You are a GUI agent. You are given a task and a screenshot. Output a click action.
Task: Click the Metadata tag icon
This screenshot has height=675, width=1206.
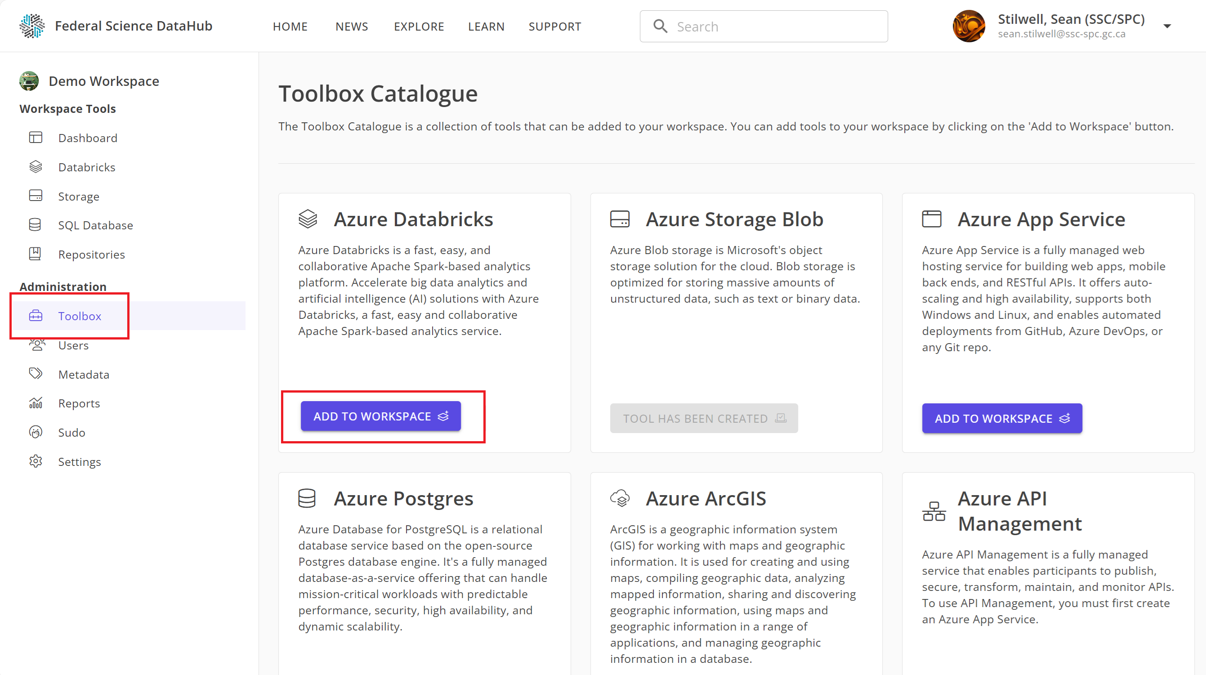36,374
